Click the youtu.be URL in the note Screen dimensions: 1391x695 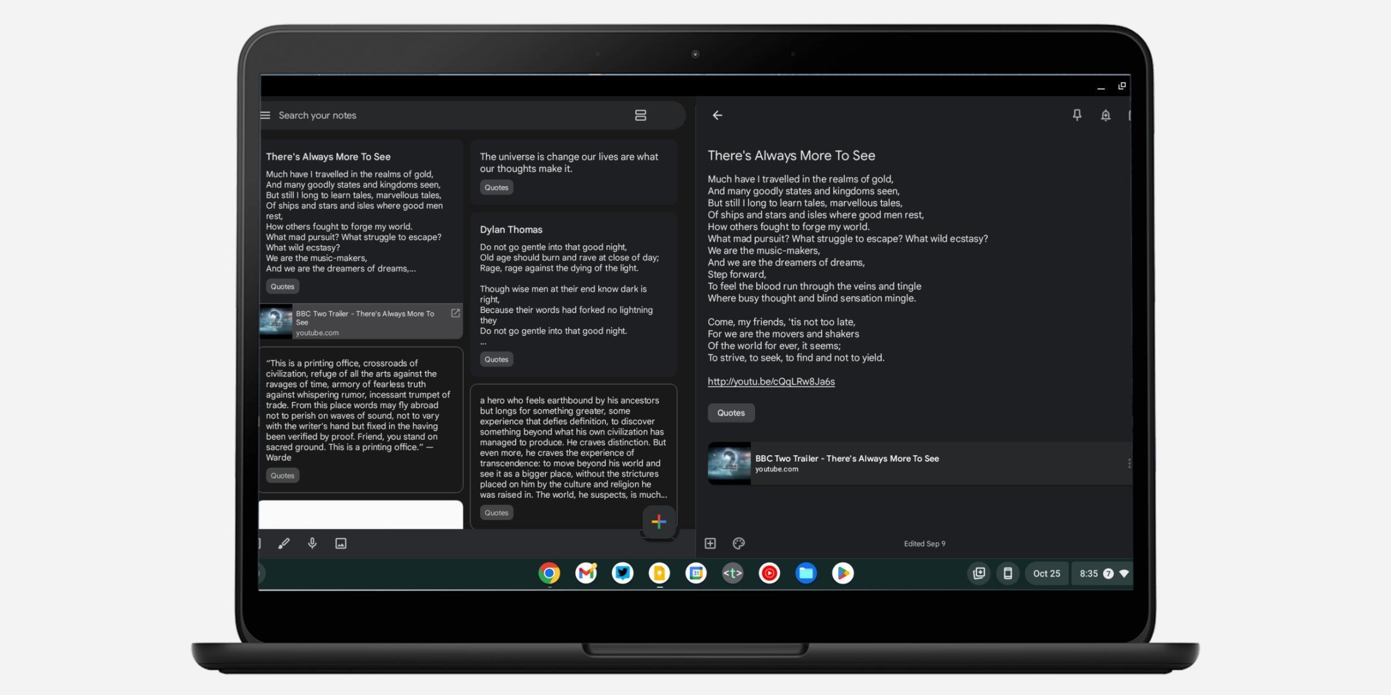click(x=771, y=381)
